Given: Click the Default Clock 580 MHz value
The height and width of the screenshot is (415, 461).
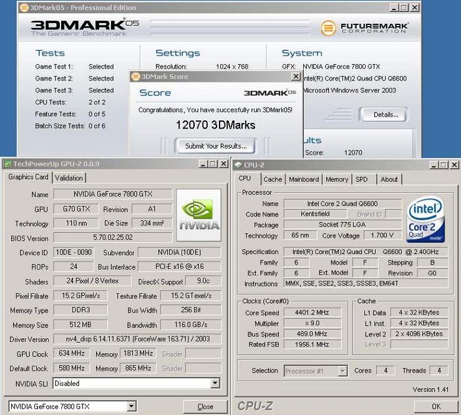Looking at the screenshot, I should [72, 368].
